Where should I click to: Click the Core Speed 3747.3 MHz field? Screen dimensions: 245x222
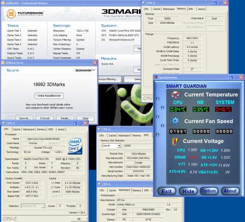[x=32, y=183]
